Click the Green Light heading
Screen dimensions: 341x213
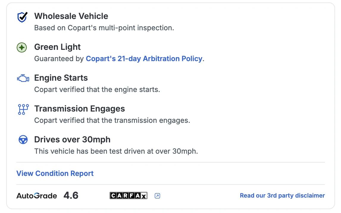click(57, 47)
